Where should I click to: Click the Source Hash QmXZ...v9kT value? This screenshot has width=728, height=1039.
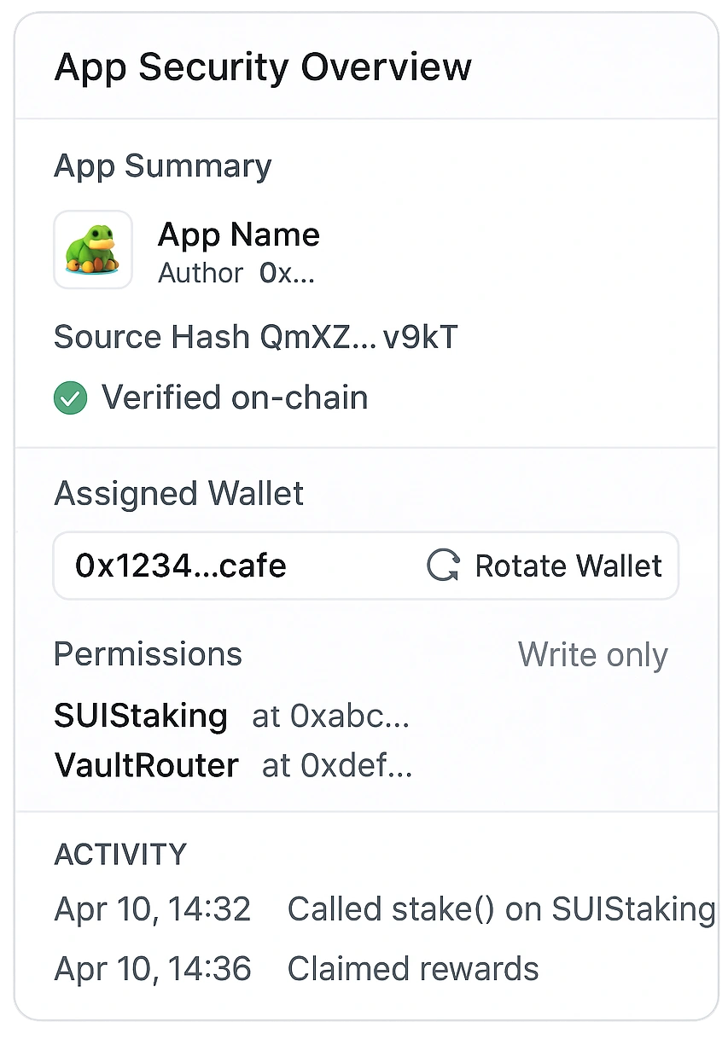click(x=358, y=338)
